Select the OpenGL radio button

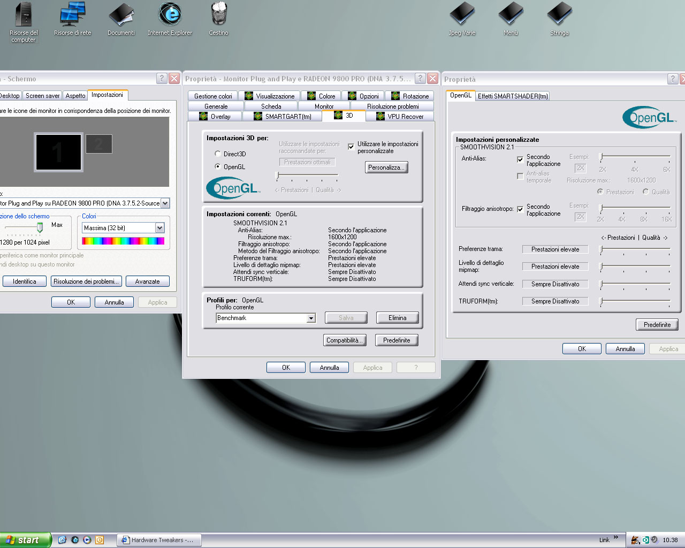point(218,166)
